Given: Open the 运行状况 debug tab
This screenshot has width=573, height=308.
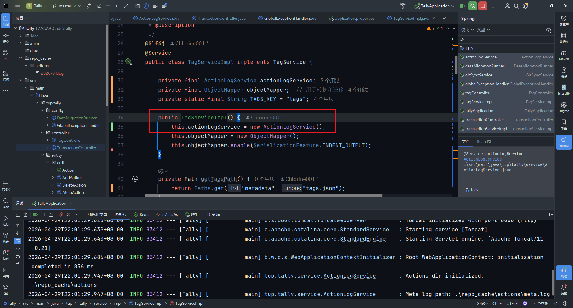Looking at the screenshot, I should 167,215.
